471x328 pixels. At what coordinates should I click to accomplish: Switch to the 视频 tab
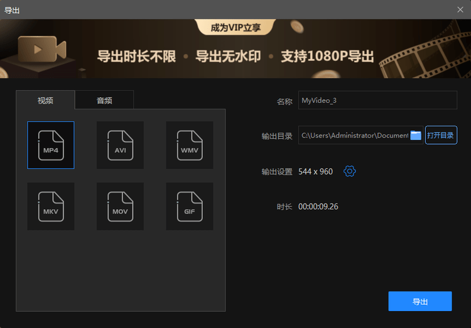click(45, 100)
